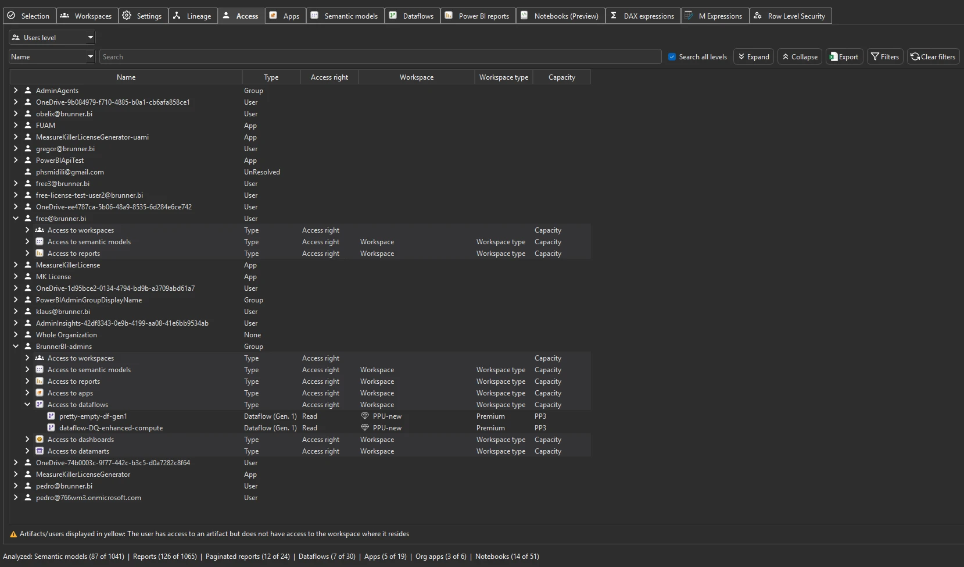Sort by the Name column header
The width and height of the screenshot is (964, 567).
click(x=126, y=77)
